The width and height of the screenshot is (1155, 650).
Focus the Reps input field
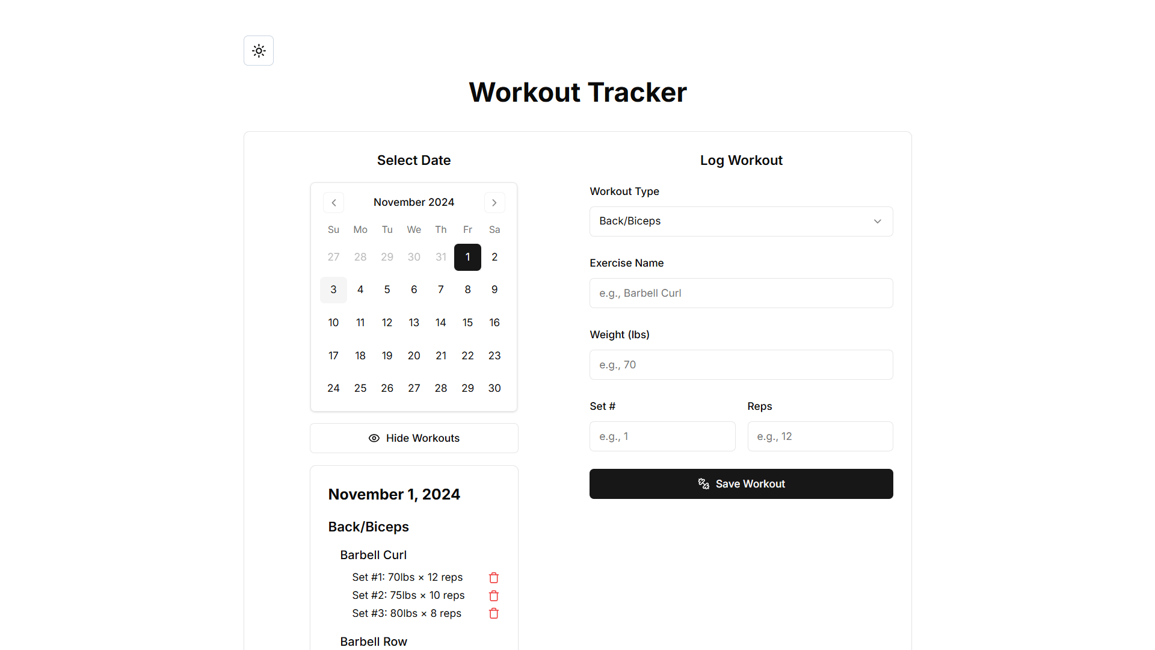pos(820,436)
